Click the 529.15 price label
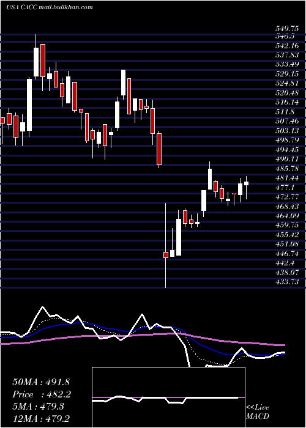The height and width of the screenshot is (428, 306). 286,74
